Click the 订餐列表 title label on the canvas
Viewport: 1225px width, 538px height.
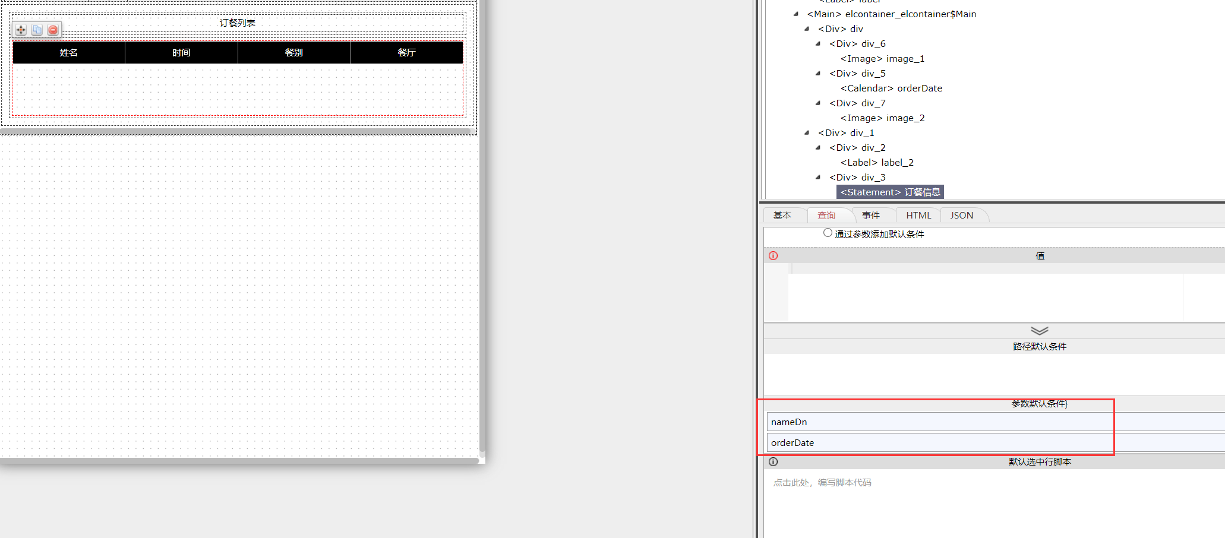[x=238, y=23]
